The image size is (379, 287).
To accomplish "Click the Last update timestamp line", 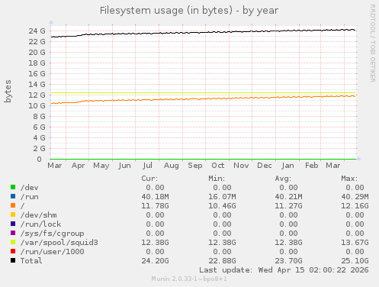I will click(x=284, y=270).
